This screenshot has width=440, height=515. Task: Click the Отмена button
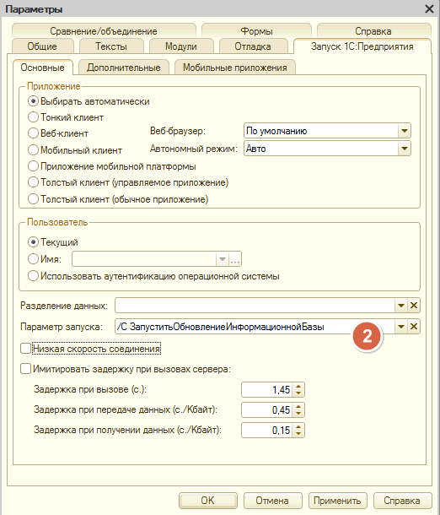(272, 501)
